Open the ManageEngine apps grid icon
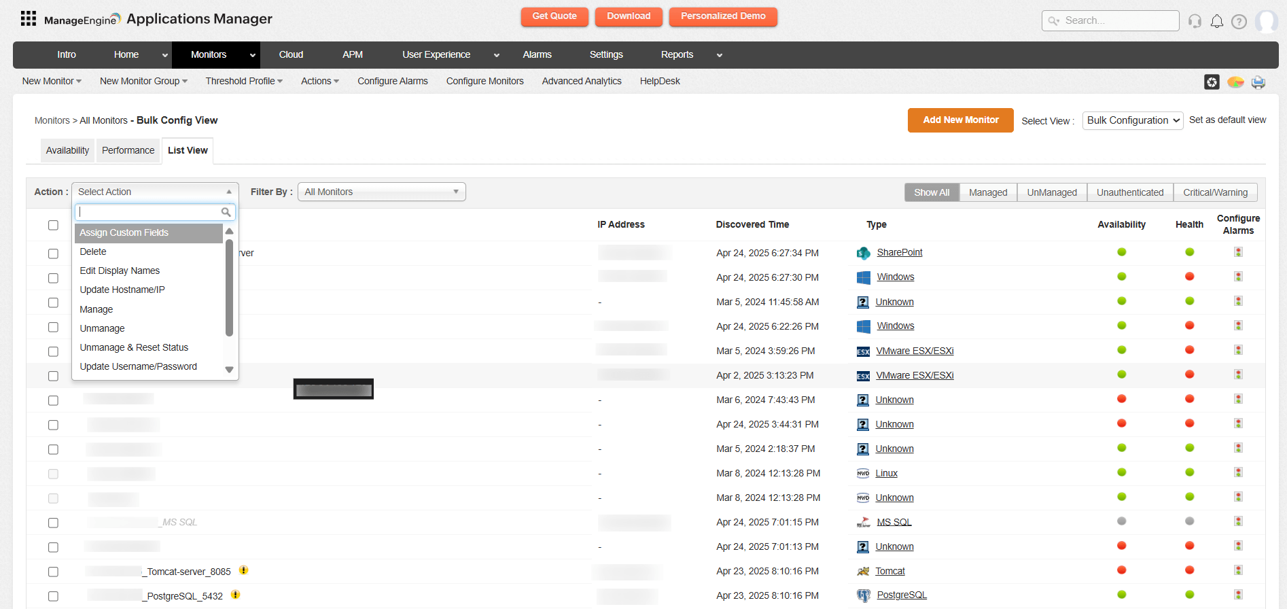Image resolution: width=1287 pixels, height=609 pixels. coord(29,18)
